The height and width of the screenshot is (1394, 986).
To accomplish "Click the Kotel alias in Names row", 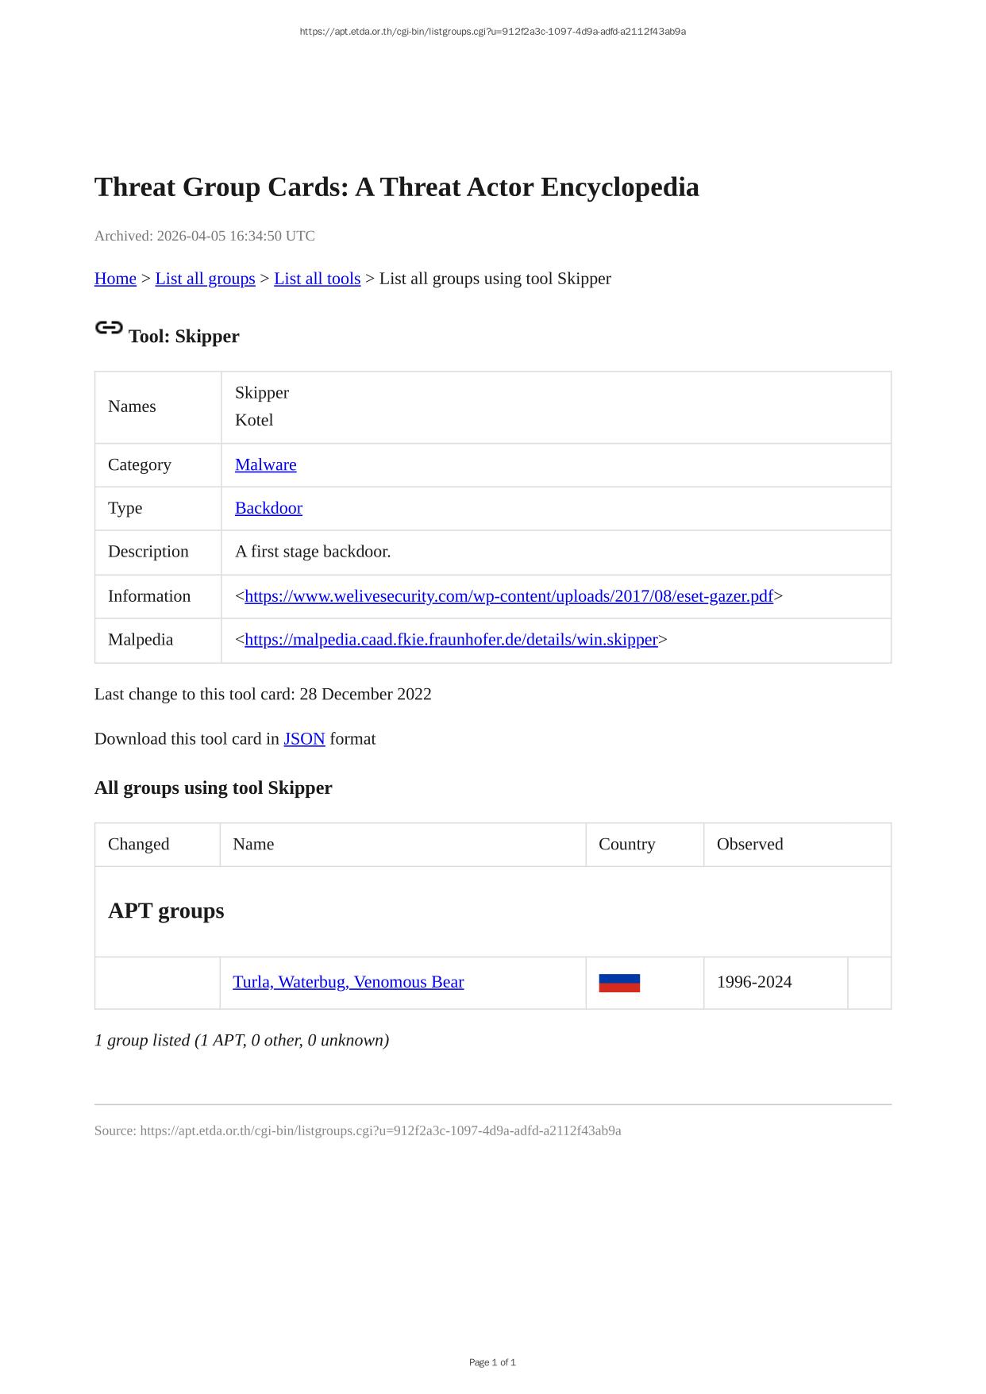I will click(254, 420).
